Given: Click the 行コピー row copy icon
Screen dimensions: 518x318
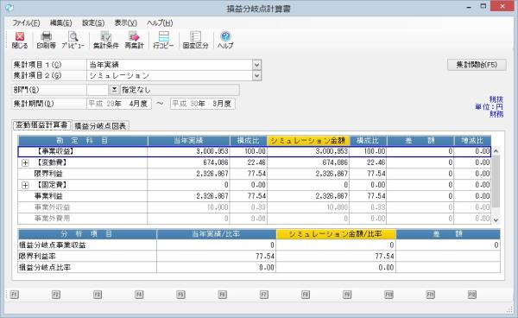Looking at the screenshot, I should [163, 41].
